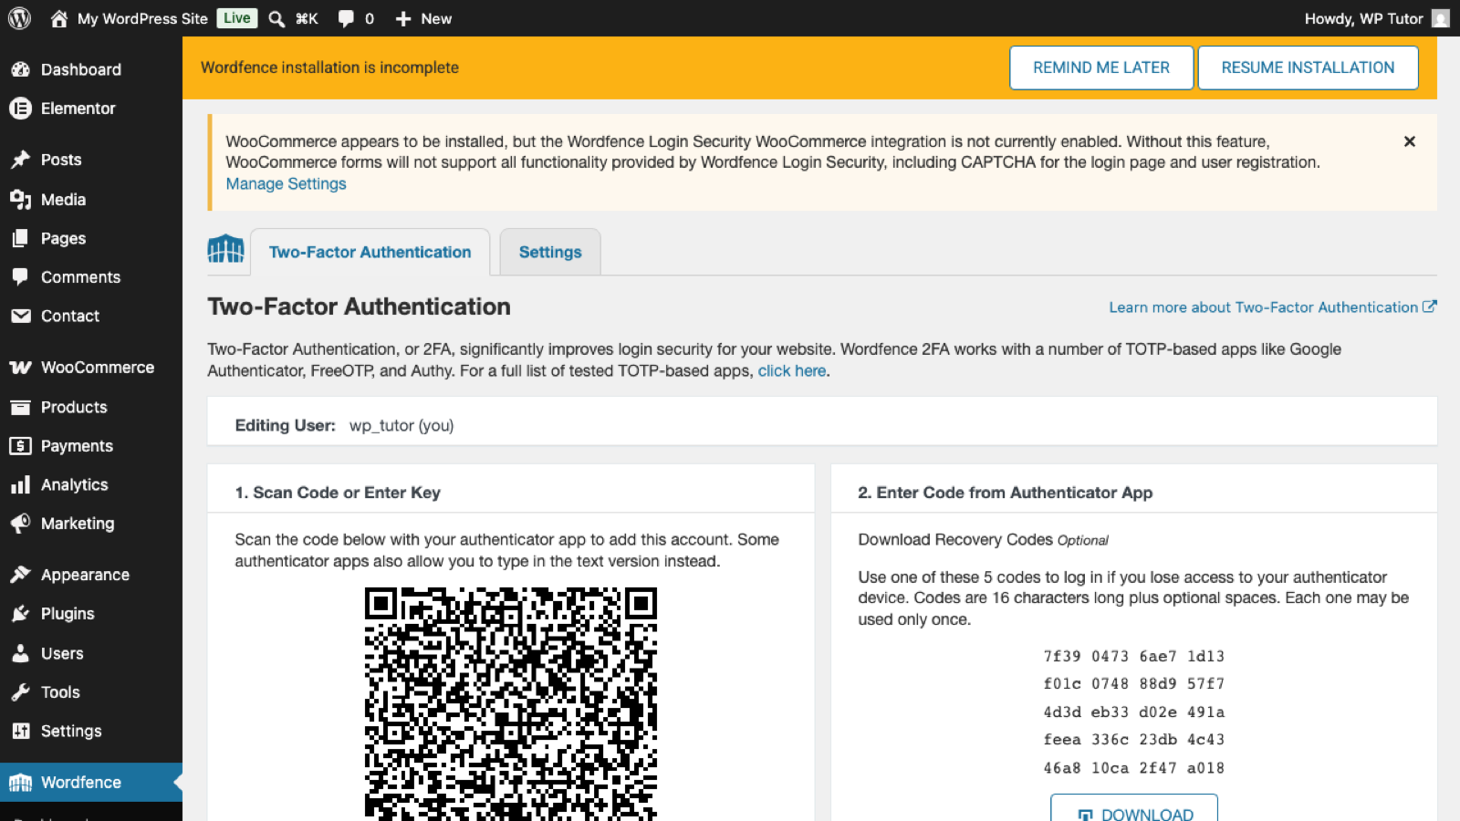The width and height of the screenshot is (1460, 821).
Task: Click the Tools wrench icon
Action: (20, 692)
